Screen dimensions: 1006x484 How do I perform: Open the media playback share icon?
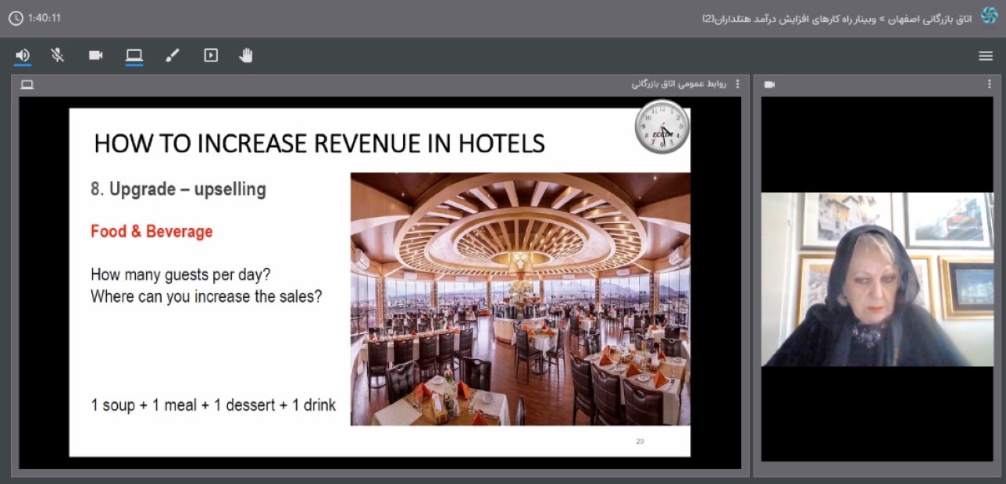[x=211, y=55]
